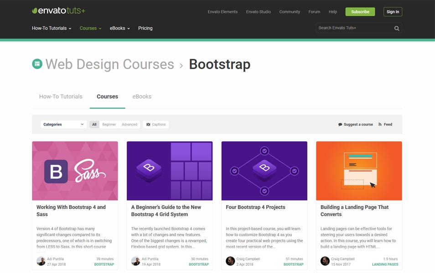Open the Help link
Image resolution: width=435 pixels, height=273 pixels.
tap(332, 12)
